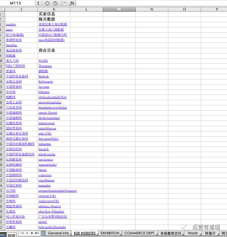
Task: Select column O header
Action: [184, 9]
